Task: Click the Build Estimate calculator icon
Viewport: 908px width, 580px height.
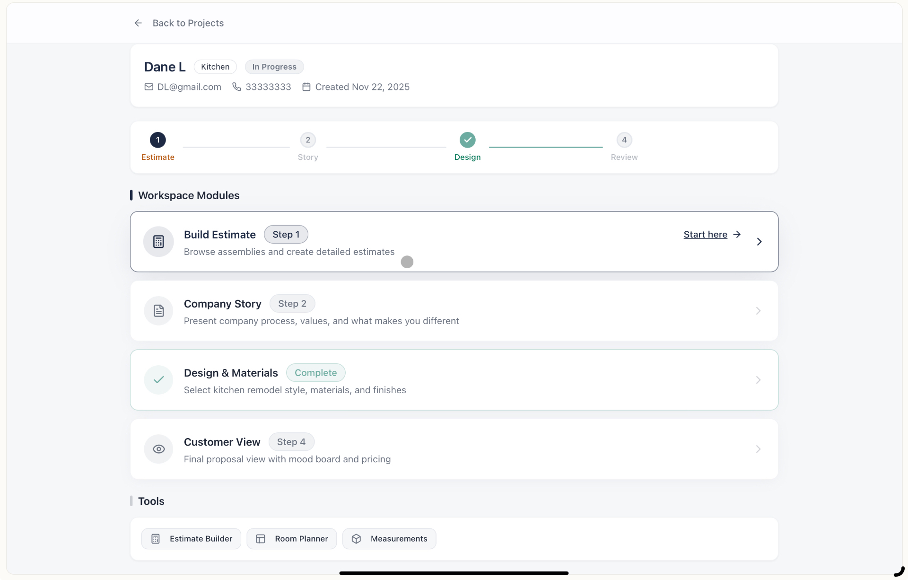Action: (158, 242)
